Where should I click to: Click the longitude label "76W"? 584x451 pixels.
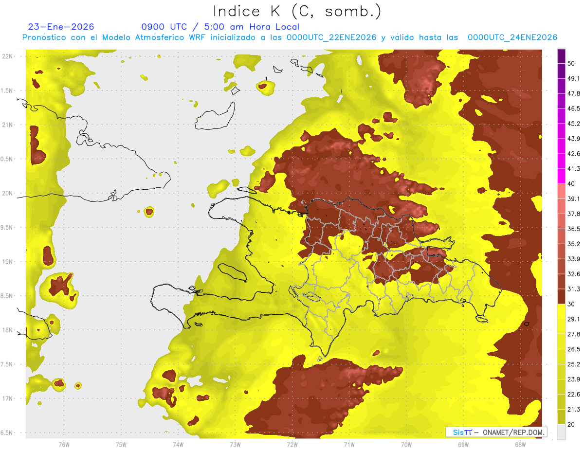pos(64,445)
